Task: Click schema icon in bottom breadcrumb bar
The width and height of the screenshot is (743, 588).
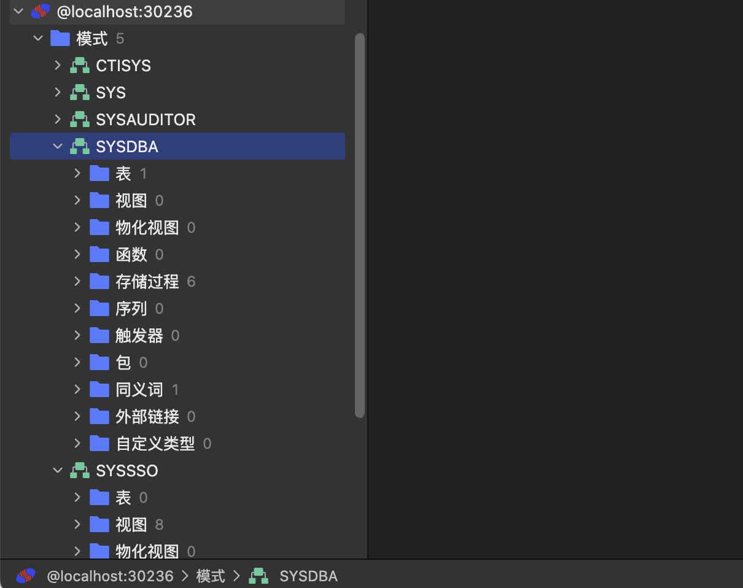Action: point(259,576)
